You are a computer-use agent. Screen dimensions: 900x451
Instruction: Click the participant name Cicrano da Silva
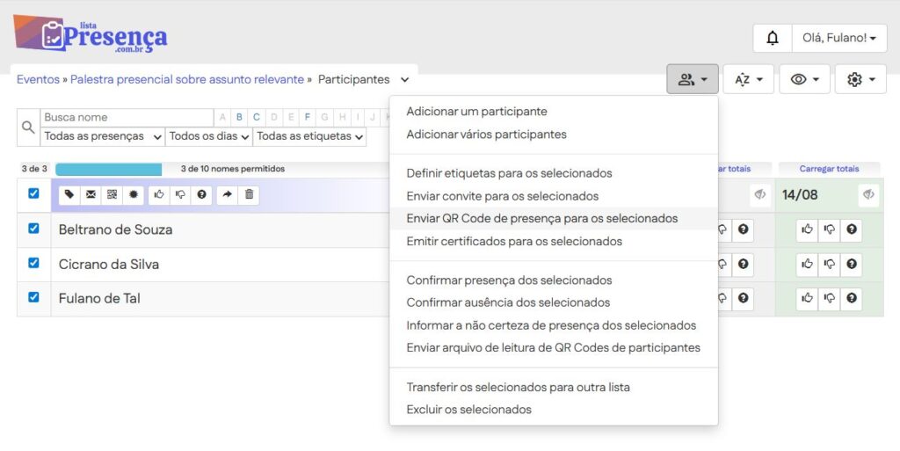(x=108, y=265)
